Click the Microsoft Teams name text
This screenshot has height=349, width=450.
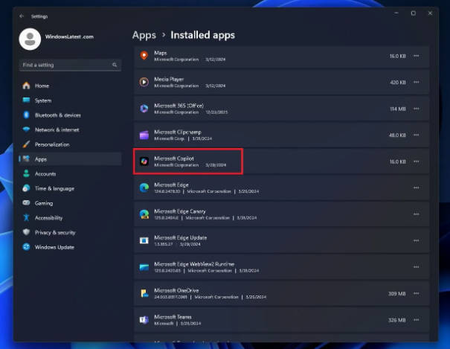(173, 317)
